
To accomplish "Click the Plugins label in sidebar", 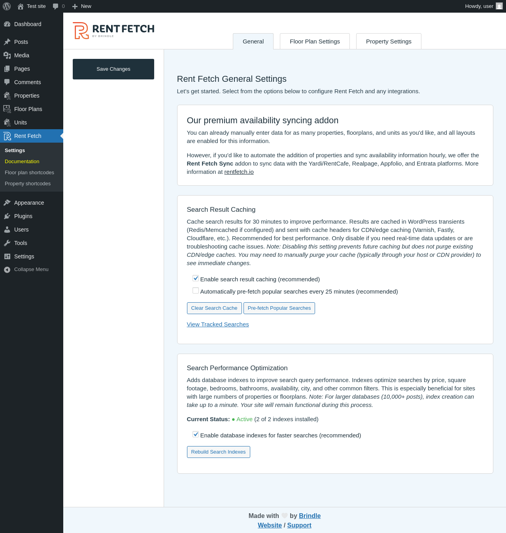I will click(23, 216).
